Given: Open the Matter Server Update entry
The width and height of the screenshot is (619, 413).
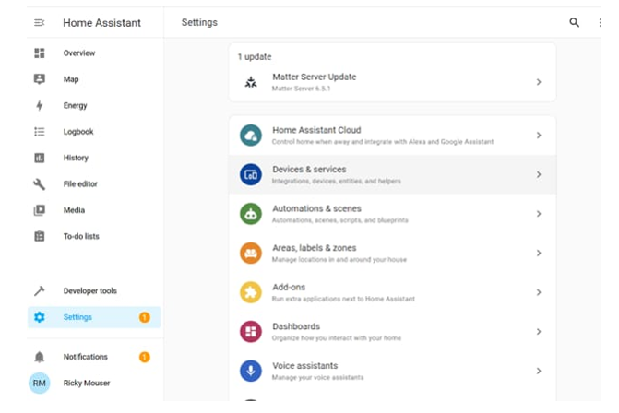Looking at the screenshot, I should pyautogui.click(x=392, y=82).
